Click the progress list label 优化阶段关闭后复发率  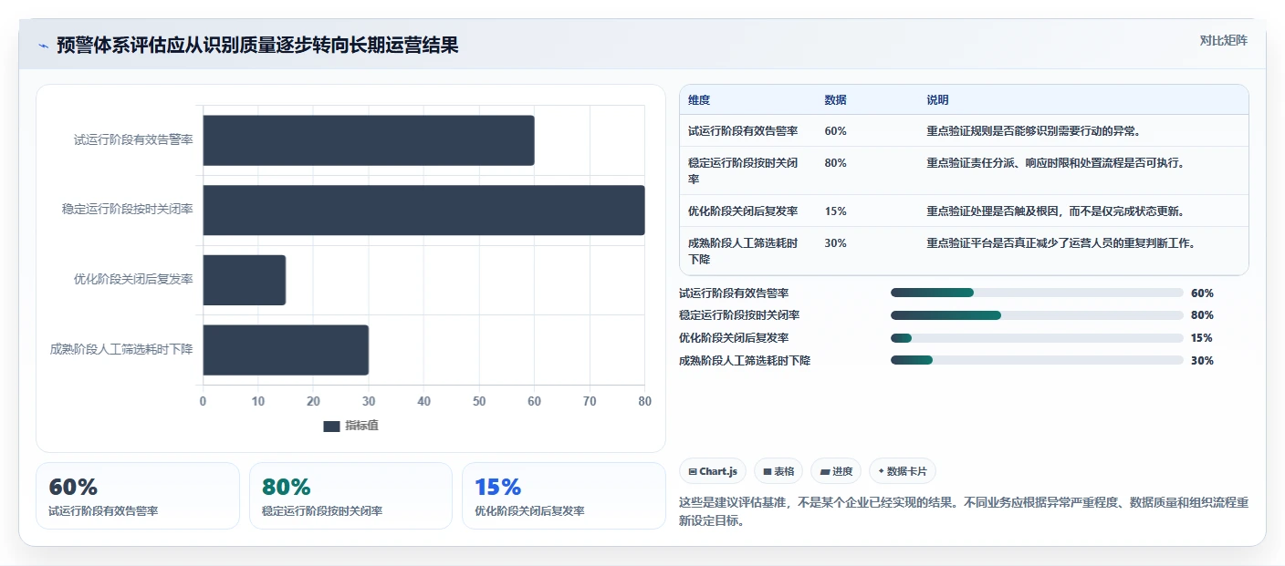click(734, 338)
